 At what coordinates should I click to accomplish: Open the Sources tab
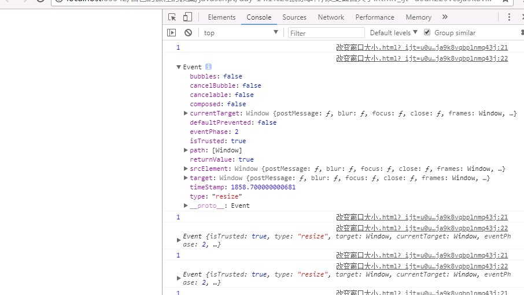(294, 17)
